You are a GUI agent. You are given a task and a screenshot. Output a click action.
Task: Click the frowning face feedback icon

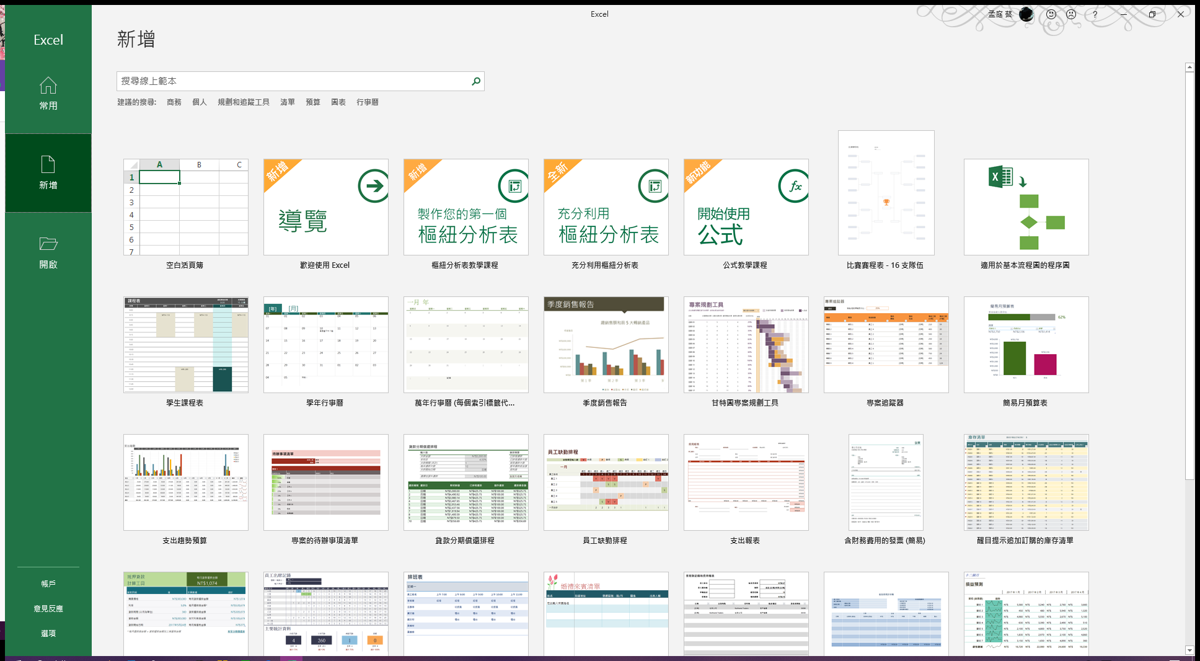(x=1071, y=14)
